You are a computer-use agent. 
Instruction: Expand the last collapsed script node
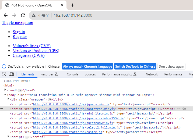8,136
